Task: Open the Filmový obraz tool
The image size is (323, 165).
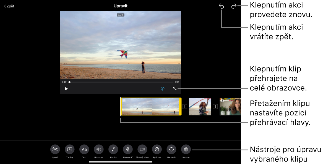Action: (x=142, y=149)
